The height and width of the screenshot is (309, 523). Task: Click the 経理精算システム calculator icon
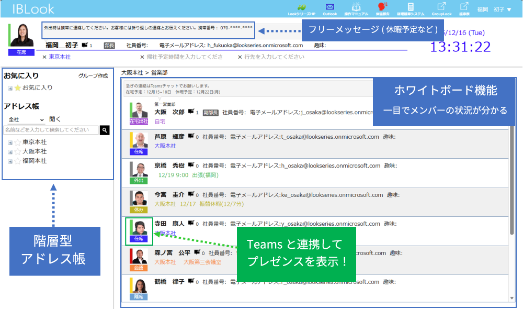[411, 7]
